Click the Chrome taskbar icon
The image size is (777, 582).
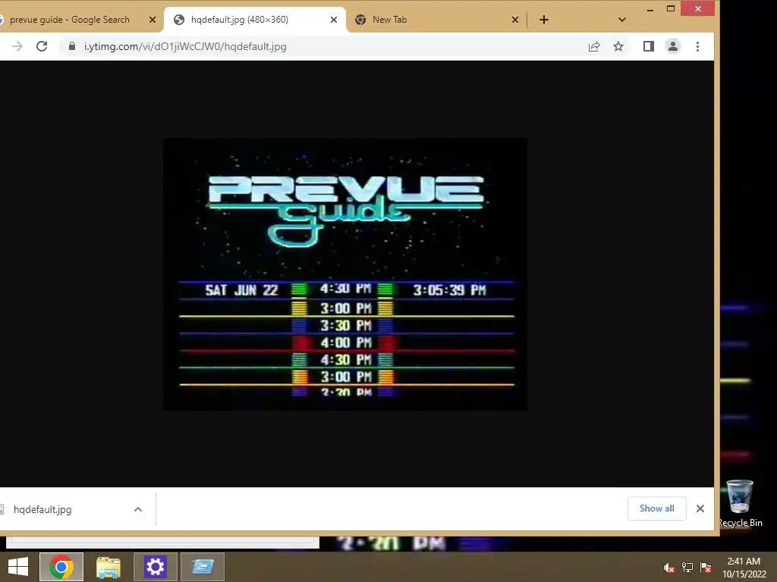61,567
